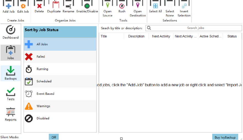Click the Delete job icon

(x=39, y=7)
